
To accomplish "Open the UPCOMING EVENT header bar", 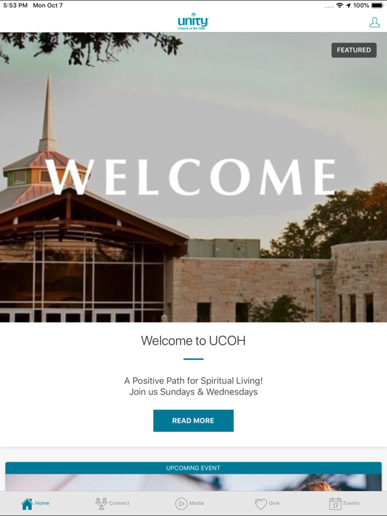I will (x=193, y=468).
